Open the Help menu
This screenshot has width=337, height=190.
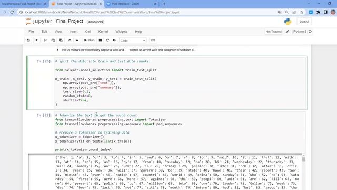[x=138, y=32]
